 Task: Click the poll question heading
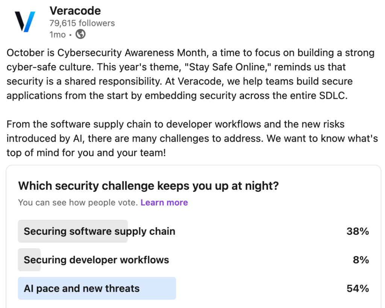tap(149, 186)
